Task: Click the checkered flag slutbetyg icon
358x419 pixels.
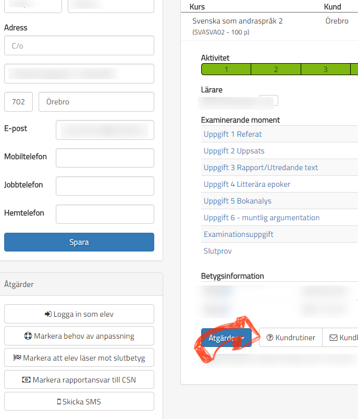Action: (18, 358)
